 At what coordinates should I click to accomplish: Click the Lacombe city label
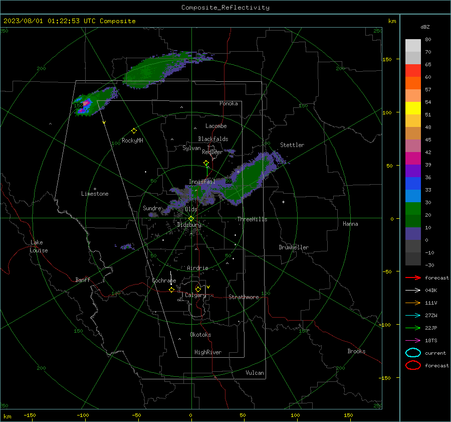pyautogui.click(x=216, y=126)
